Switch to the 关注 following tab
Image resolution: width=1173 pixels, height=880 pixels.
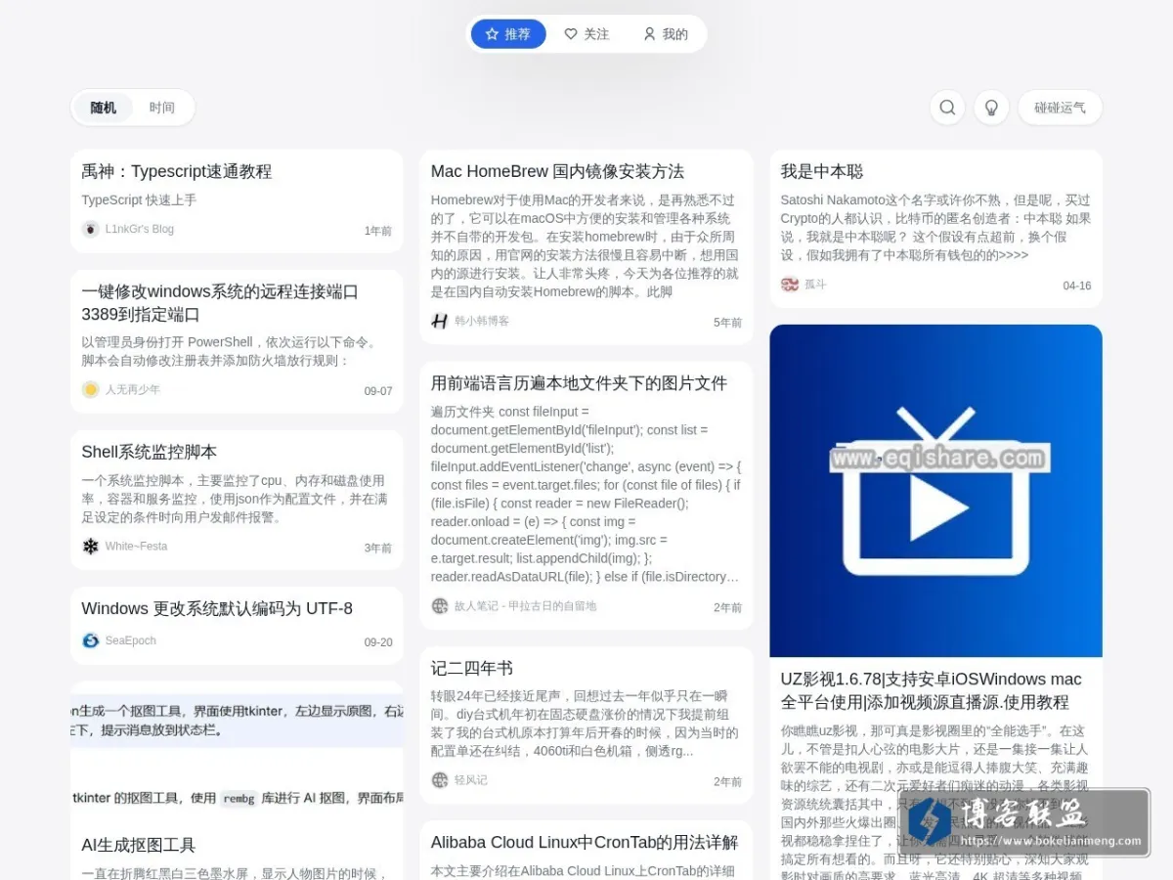pos(586,34)
